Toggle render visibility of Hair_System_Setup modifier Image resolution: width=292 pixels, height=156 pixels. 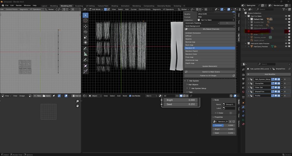(x=279, y=79)
